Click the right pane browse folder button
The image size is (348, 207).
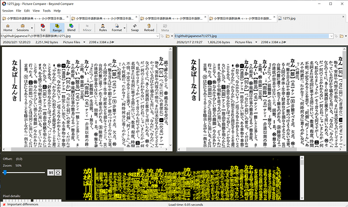341,36
